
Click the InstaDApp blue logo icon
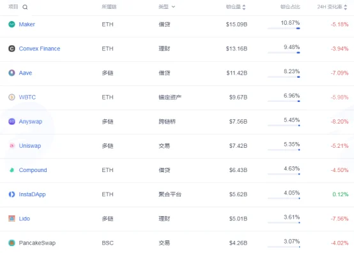click(12, 194)
